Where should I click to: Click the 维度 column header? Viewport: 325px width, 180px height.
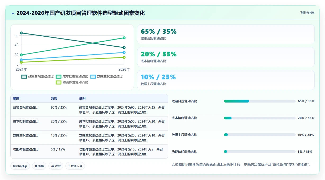(16, 99)
